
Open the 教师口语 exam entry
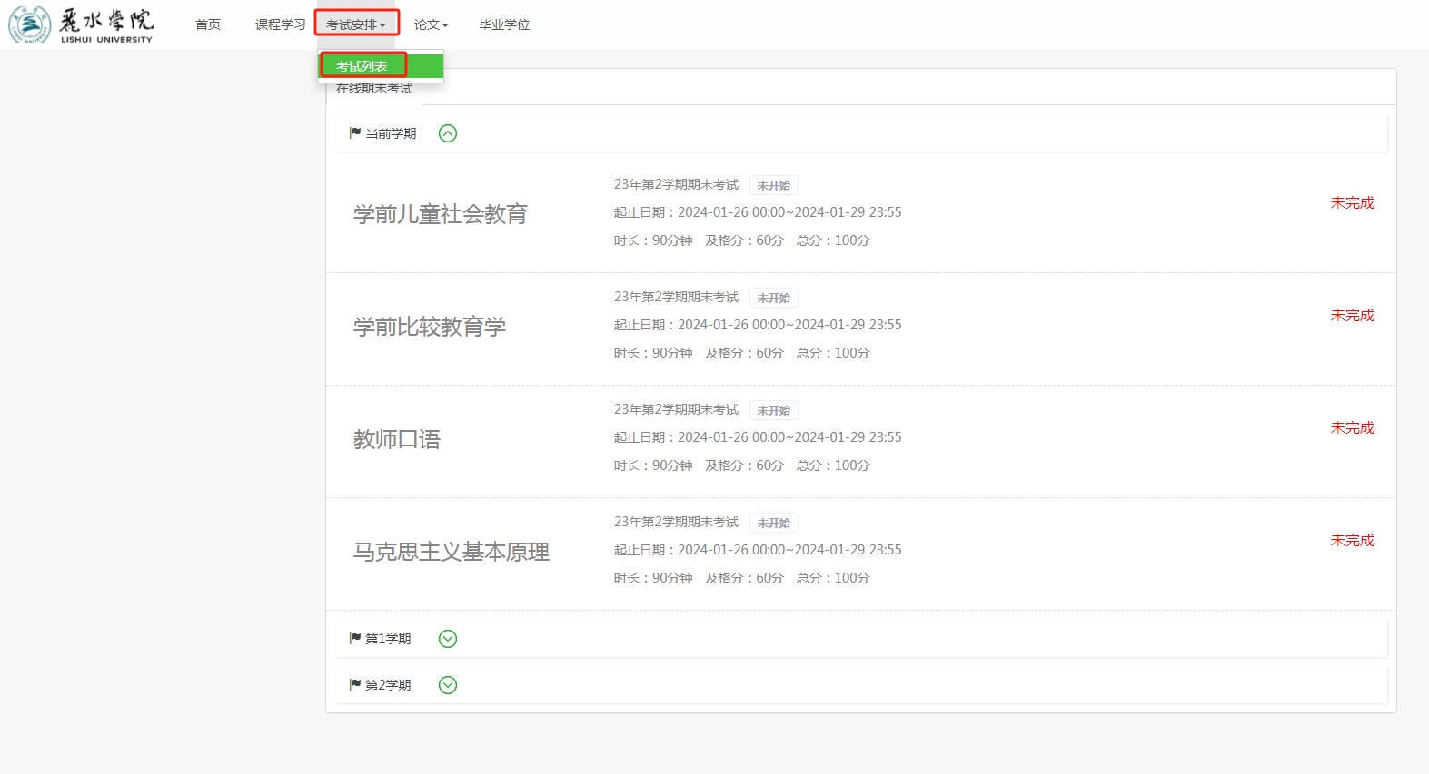click(x=397, y=439)
